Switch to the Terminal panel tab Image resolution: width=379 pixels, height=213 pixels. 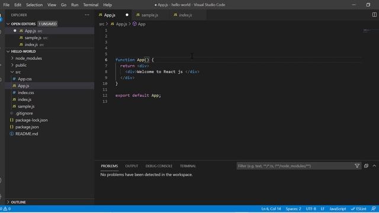click(x=188, y=166)
